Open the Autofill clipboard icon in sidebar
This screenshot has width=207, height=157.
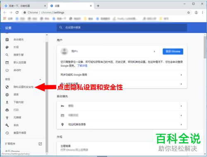pos(7,40)
